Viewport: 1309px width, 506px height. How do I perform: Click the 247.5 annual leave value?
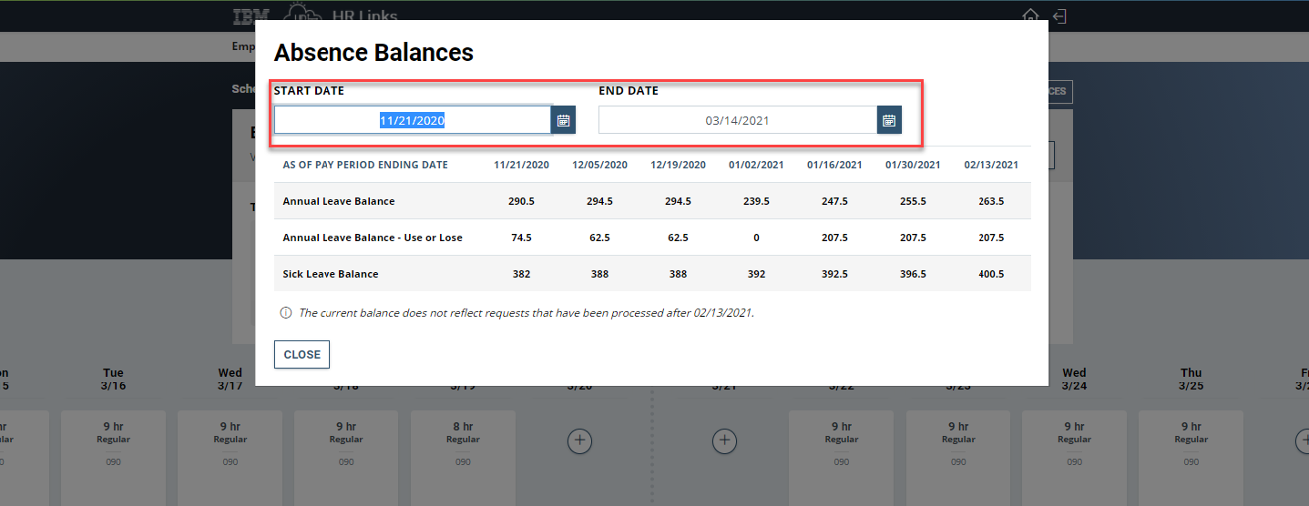click(x=834, y=201)
